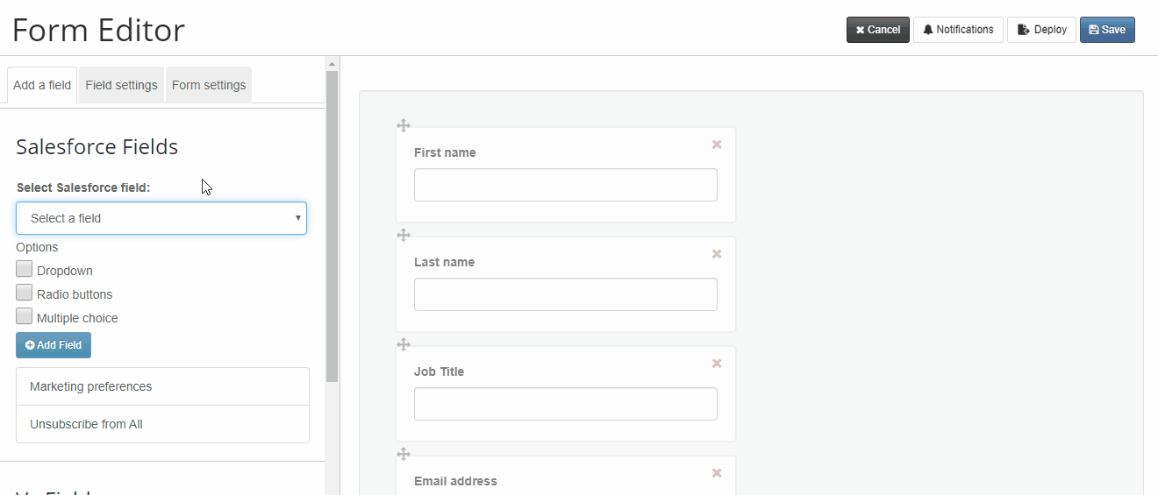
Task: Delete the Job Title field using the X icon
Action: click(717, 364)
